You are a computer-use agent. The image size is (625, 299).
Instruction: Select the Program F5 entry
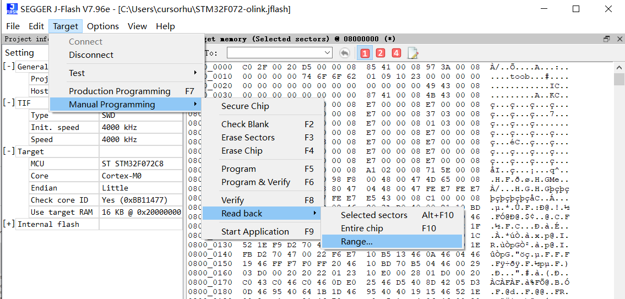[262, 169]
